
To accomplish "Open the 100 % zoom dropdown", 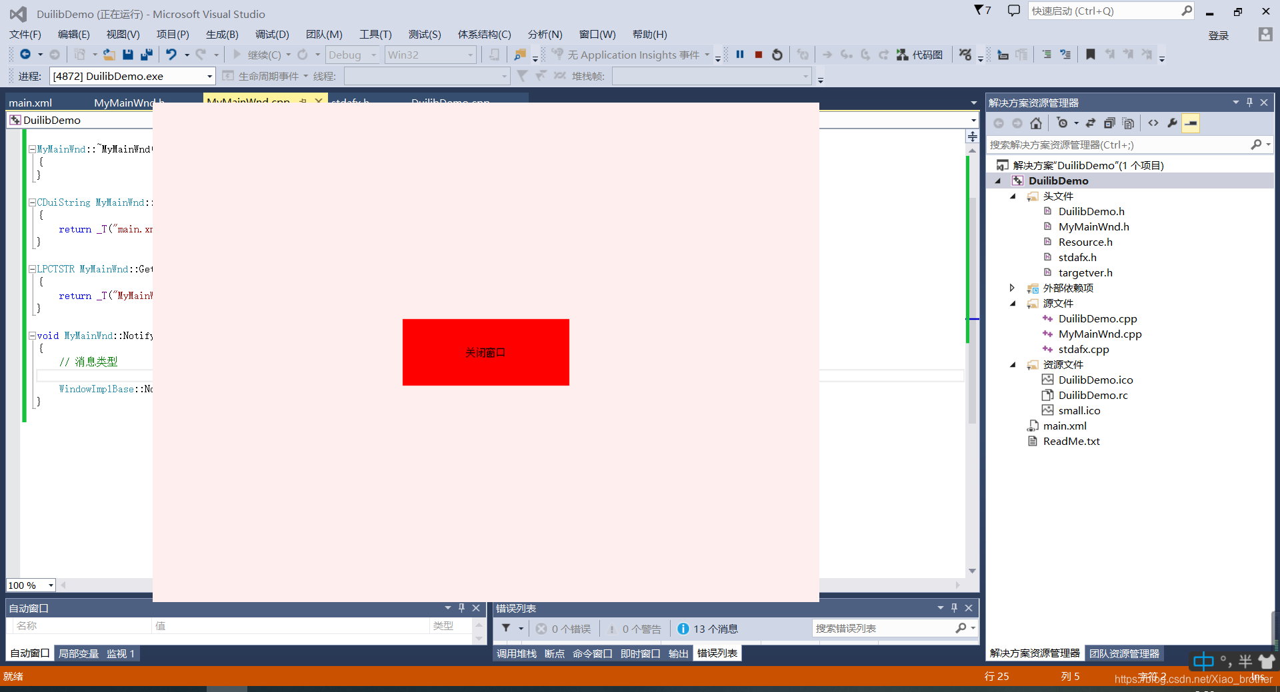I will pos(31,585).
